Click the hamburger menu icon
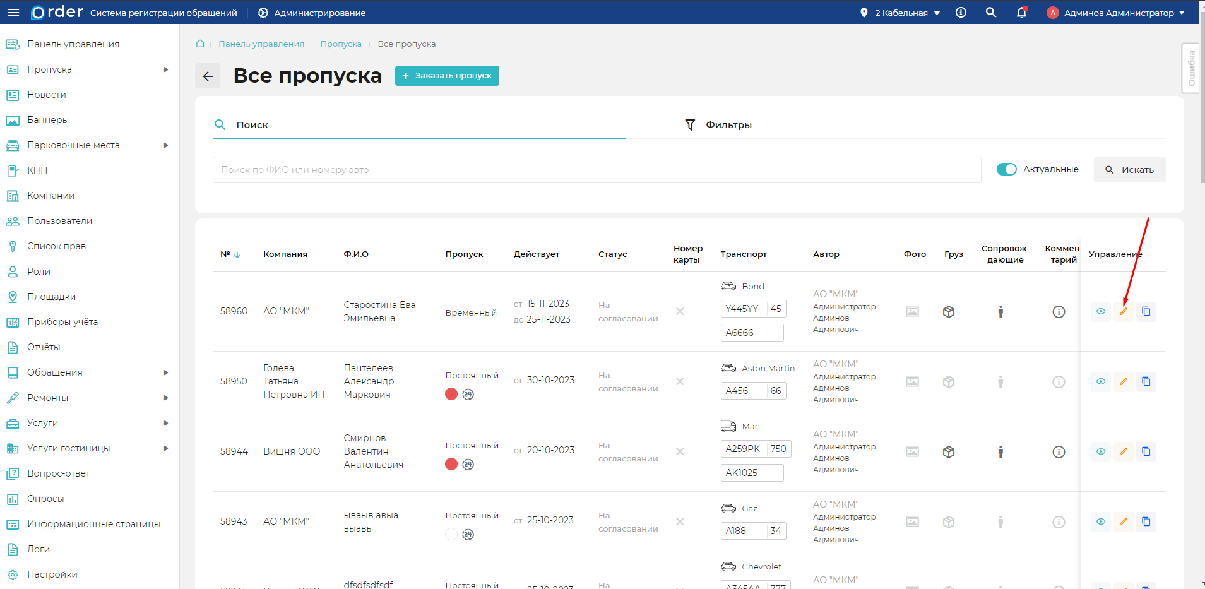This screenshot has width=1205, height=589. (x=13, y=13)
